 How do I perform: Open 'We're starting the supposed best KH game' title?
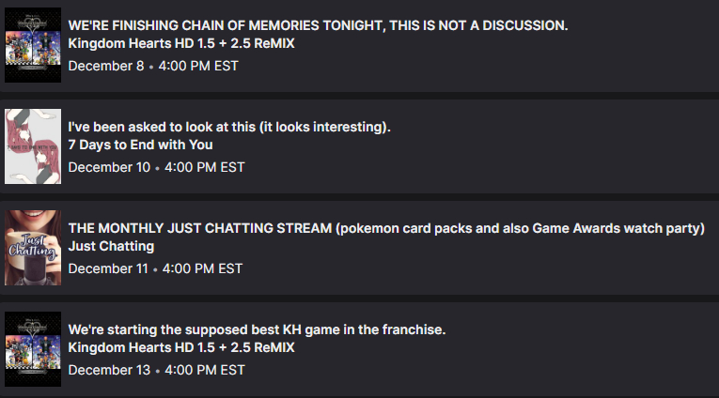pos(257,329)
